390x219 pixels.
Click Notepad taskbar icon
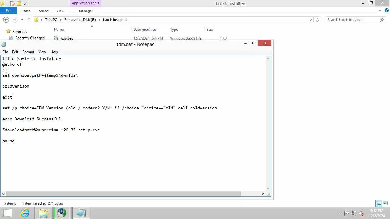coord(81,213)
